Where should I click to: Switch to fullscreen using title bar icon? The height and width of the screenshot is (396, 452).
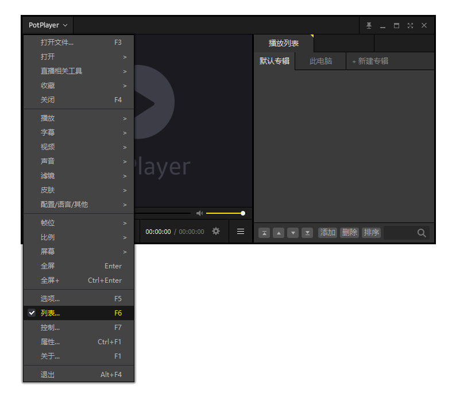(x=410, y=25)
